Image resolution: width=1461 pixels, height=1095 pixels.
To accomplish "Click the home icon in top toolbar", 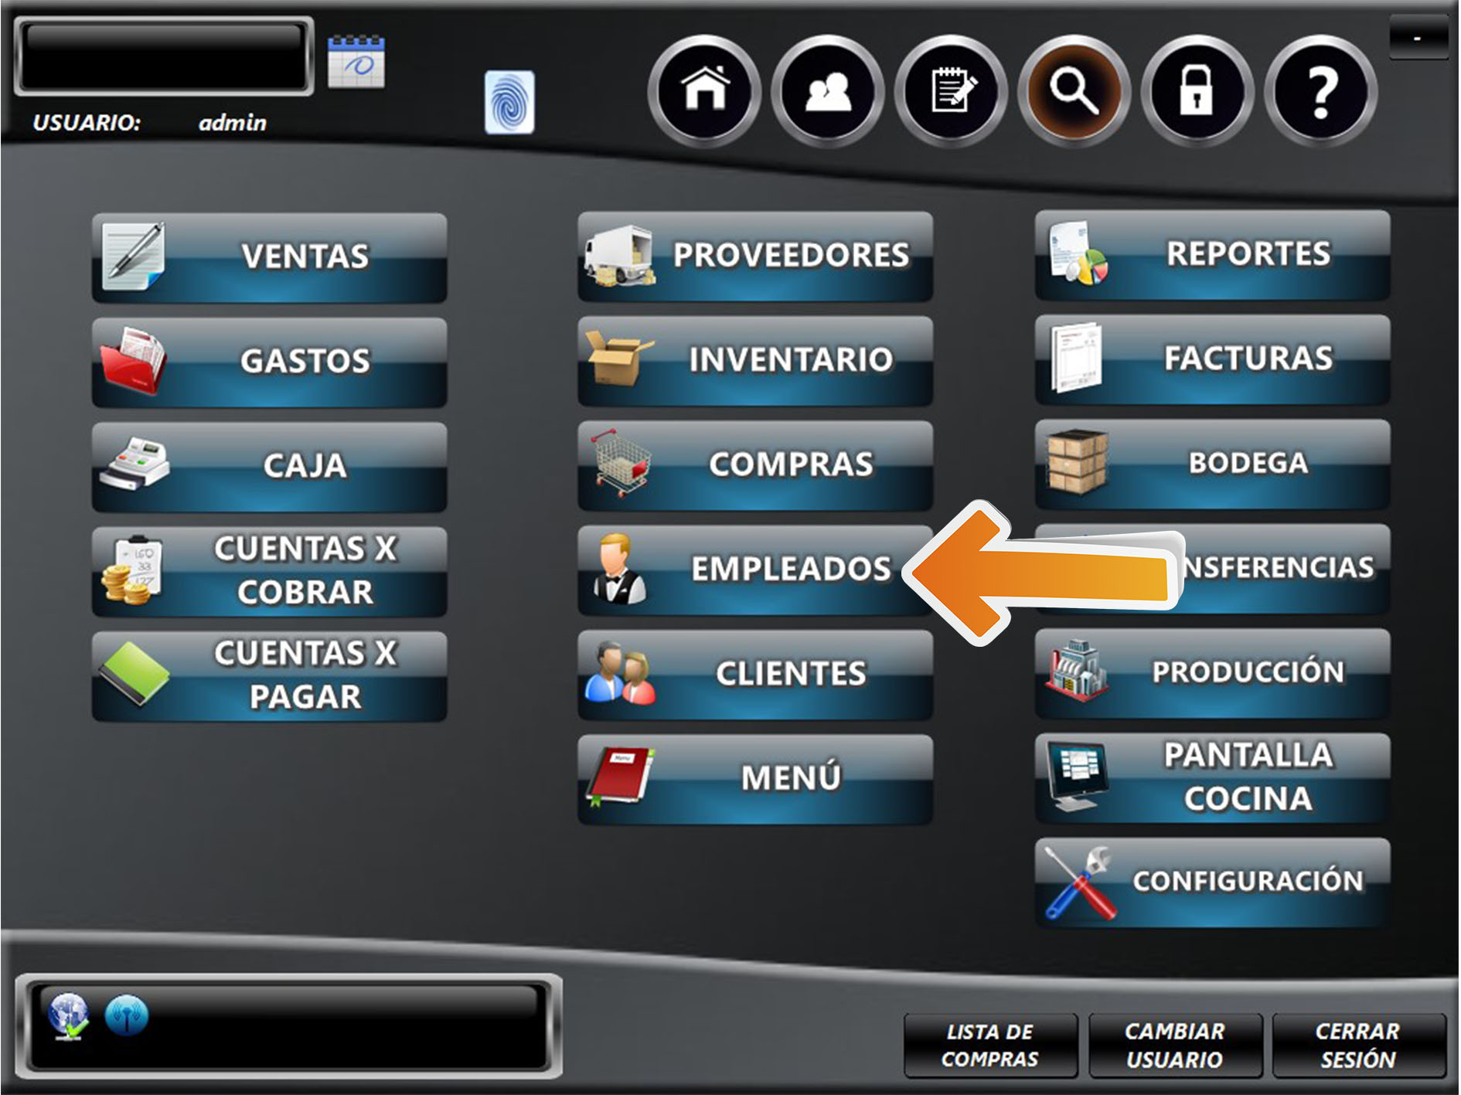I will [x=704, y=90].
